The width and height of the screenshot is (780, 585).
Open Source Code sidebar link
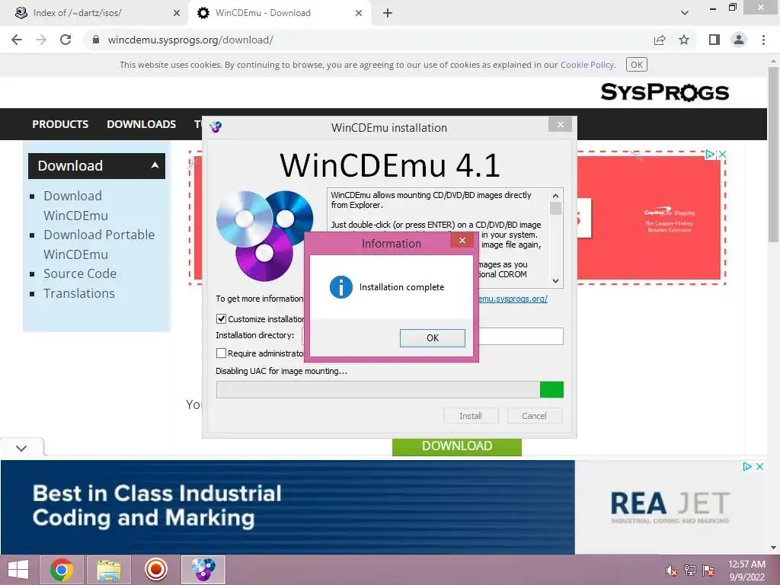coord(79,273)
